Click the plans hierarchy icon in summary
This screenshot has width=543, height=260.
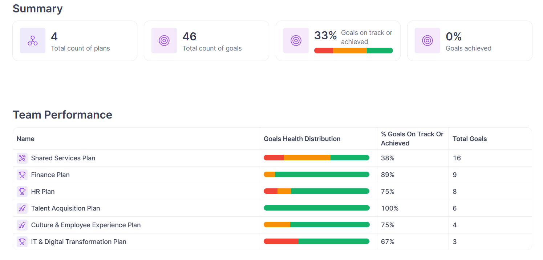[33, 41]
